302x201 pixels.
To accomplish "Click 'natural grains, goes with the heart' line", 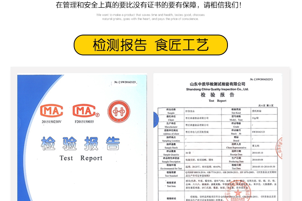I will pos(150,19).
